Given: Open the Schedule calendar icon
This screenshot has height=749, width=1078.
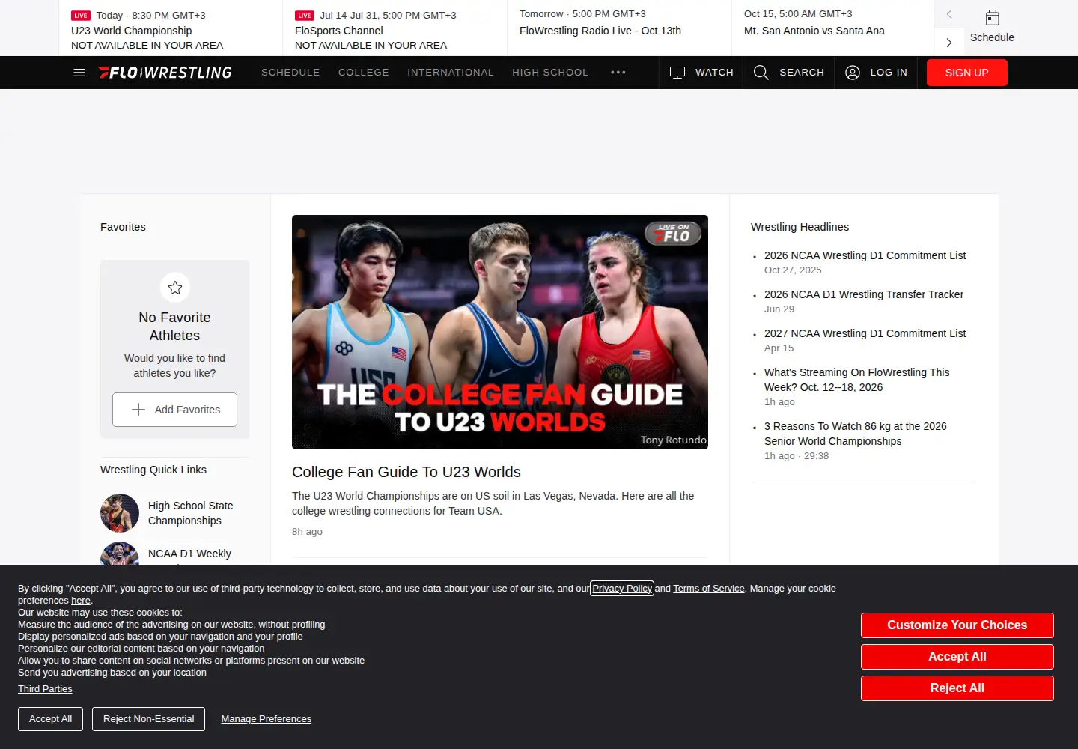Looking at the screenshot, I should coord(993,19).
